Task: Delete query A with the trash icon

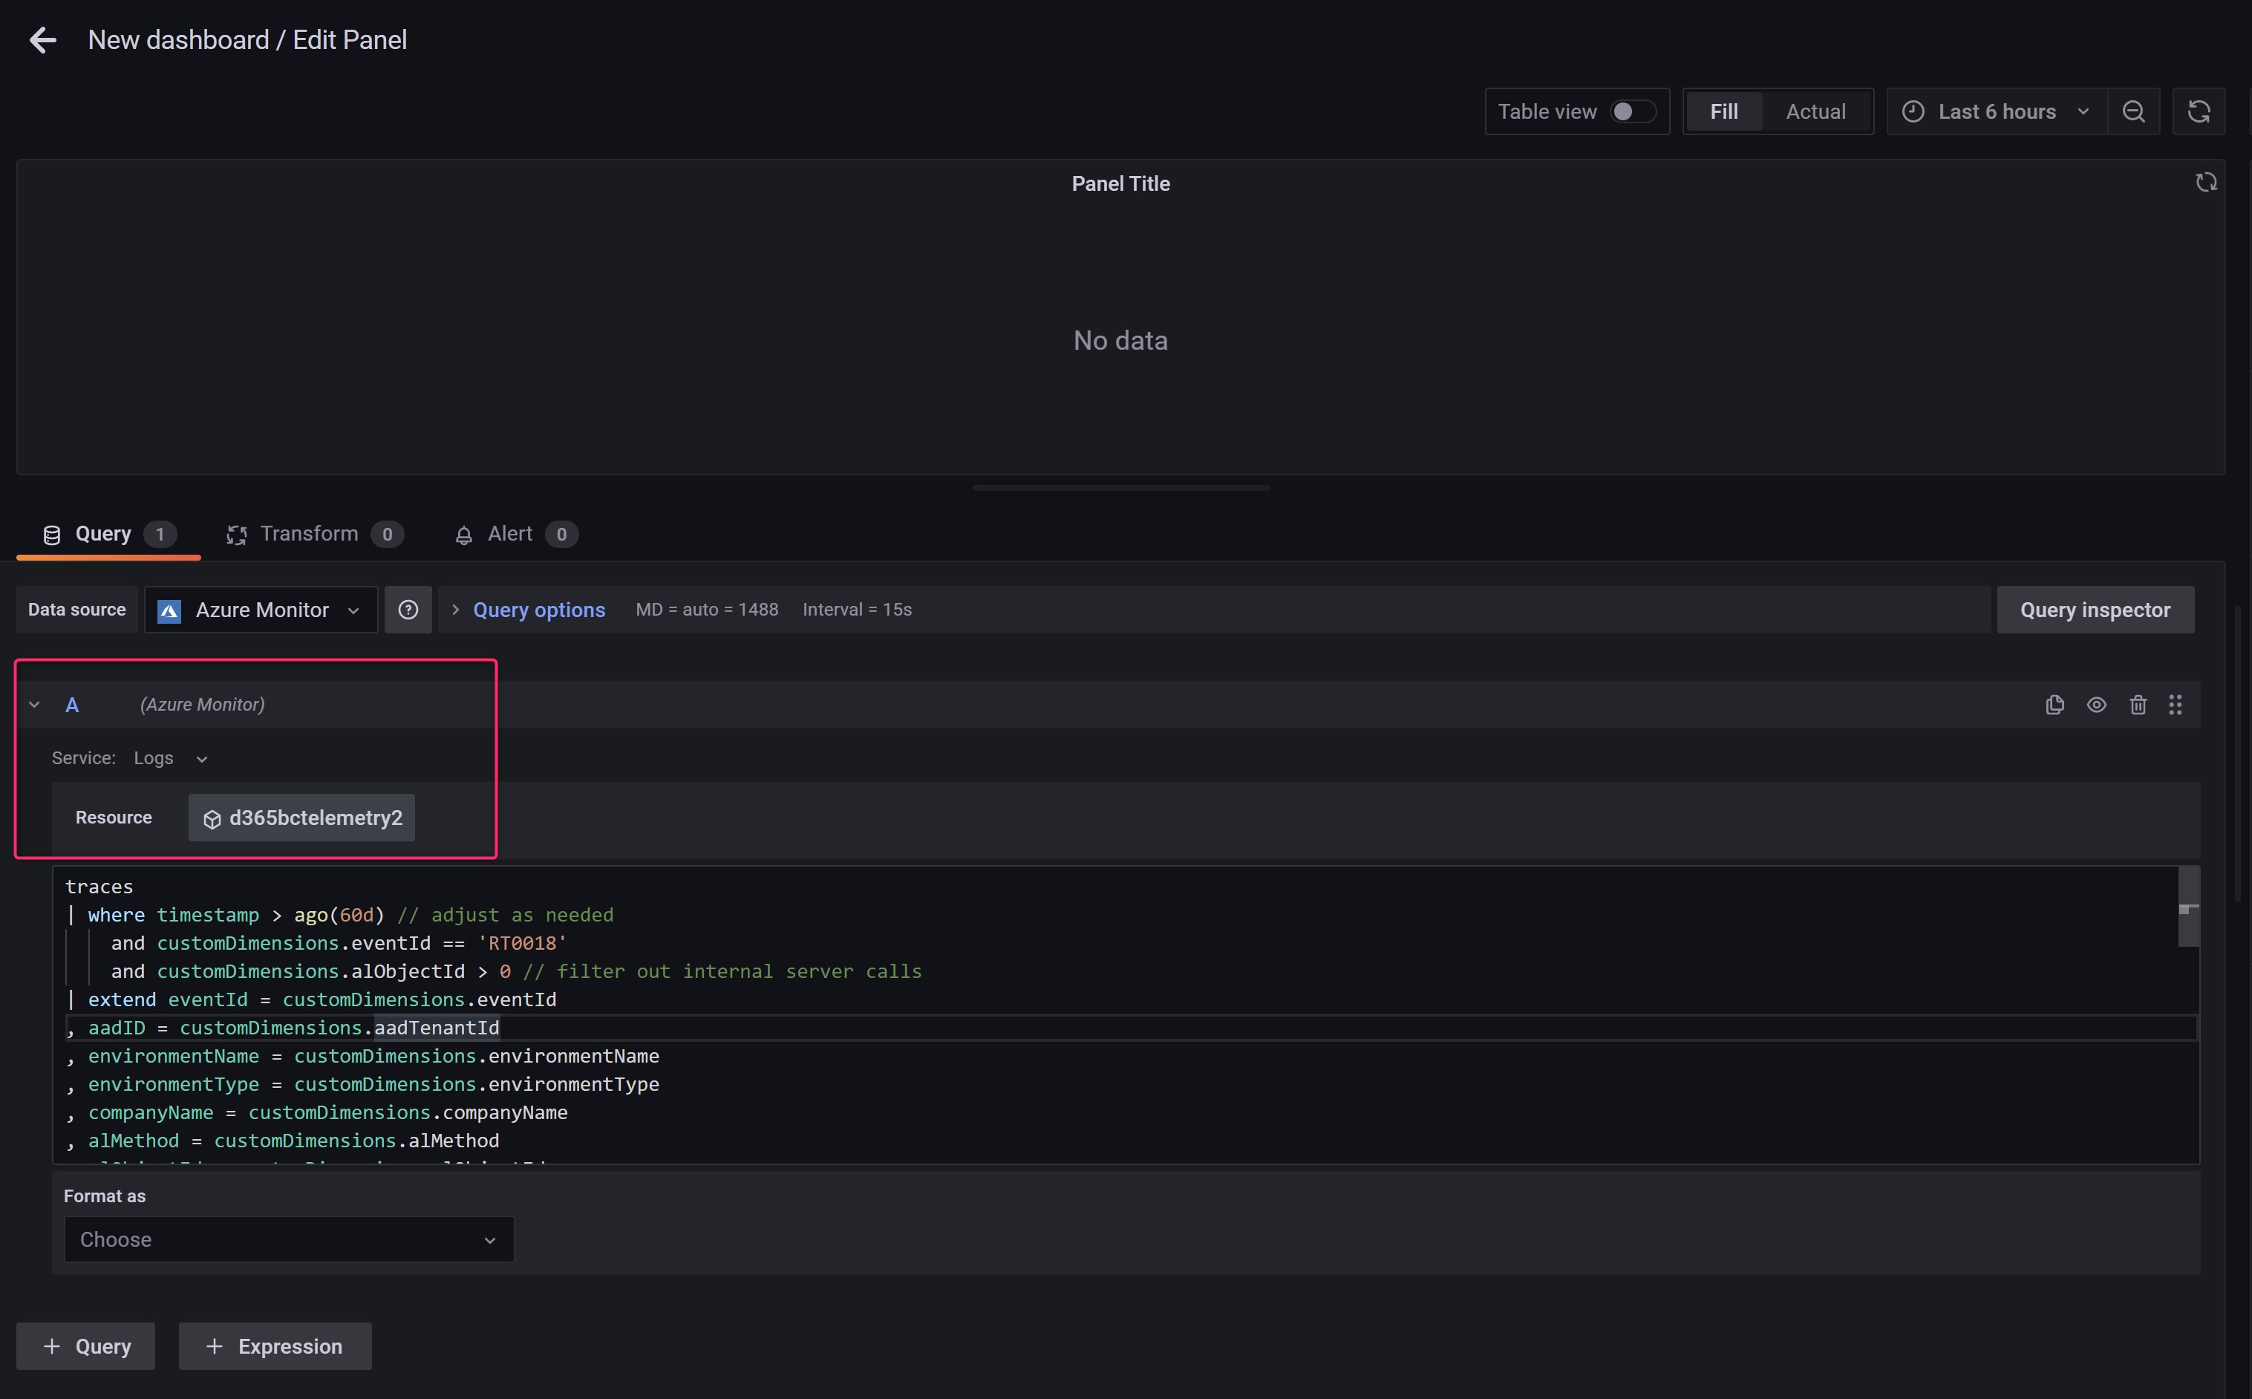Action: (2137, 705)
